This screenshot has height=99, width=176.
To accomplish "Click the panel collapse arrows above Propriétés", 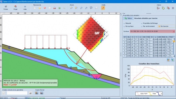I will (x=124, y=13).
